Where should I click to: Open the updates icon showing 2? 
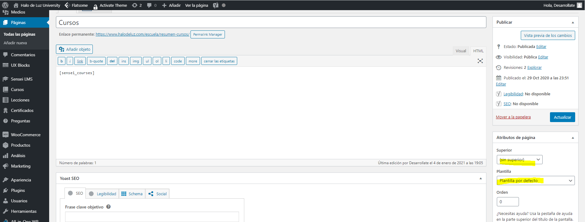(x=135, y=5)
